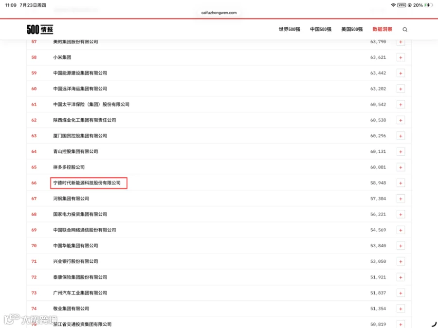Open 青山控股集团有限公司 link
Viewport: 438px width, 328px height.
(x=75, y=151)
